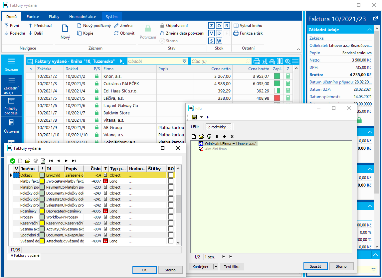The height and width of the screenshot is (278, 382).
Task: Open the list settings gear icon
Action: click(287, 61)
